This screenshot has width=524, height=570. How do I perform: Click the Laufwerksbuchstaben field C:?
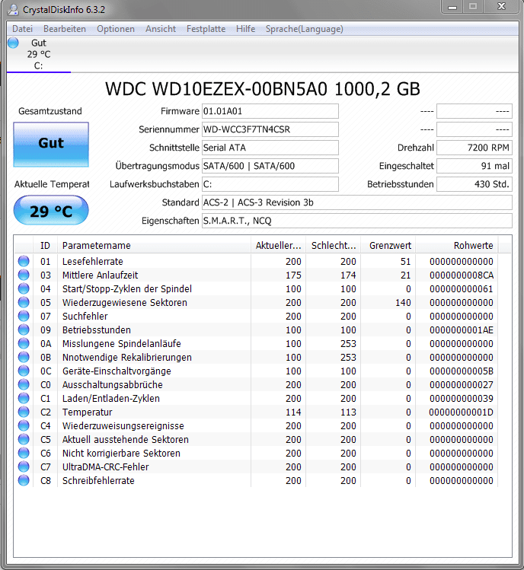pos(270,184)
